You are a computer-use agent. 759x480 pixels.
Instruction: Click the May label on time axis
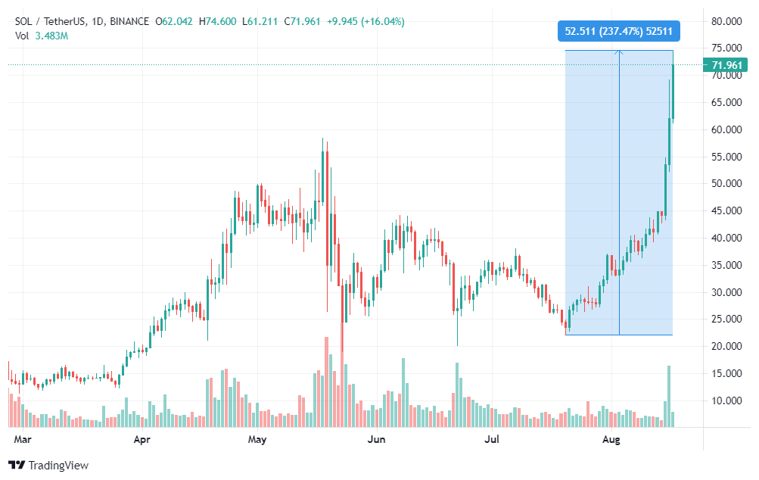257,439
